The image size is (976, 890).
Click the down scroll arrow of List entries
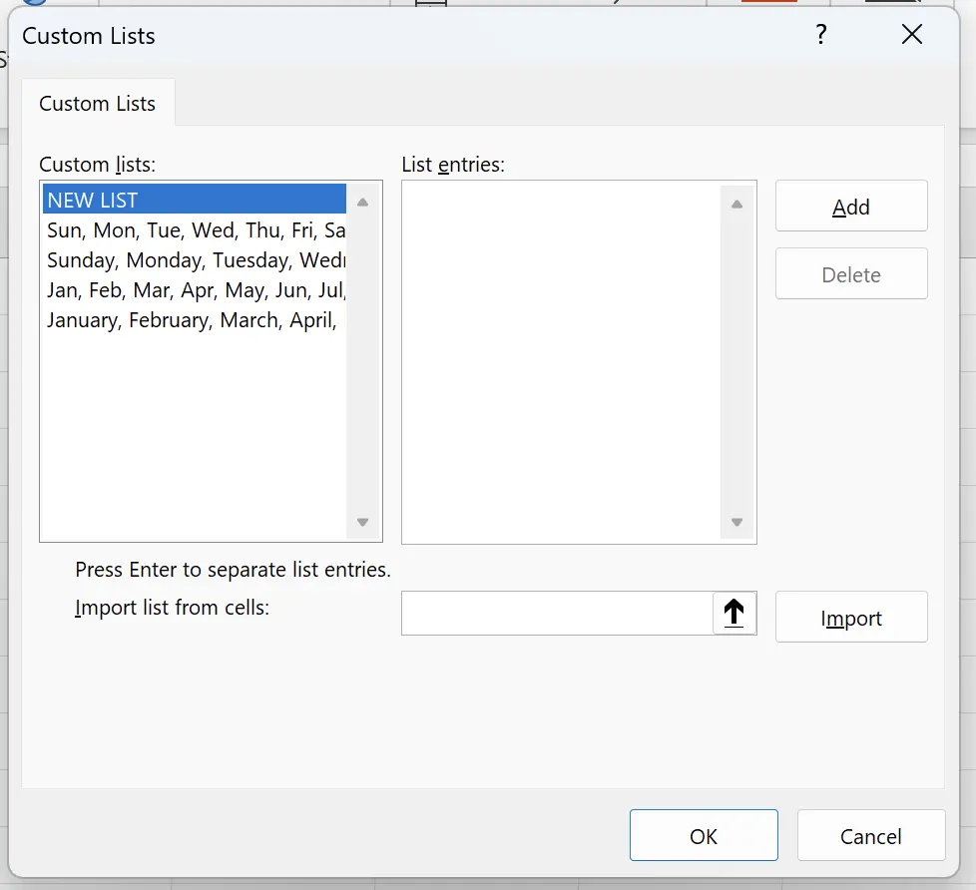736,522
